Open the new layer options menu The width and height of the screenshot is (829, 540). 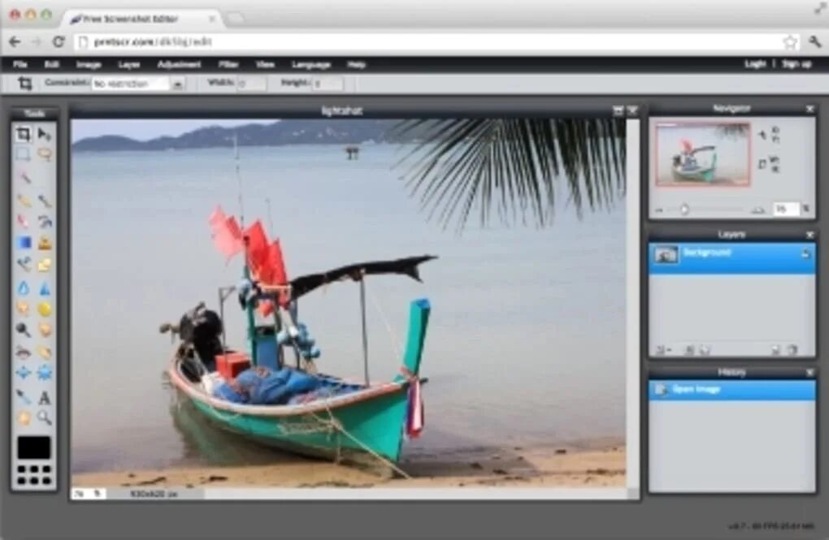665,349
